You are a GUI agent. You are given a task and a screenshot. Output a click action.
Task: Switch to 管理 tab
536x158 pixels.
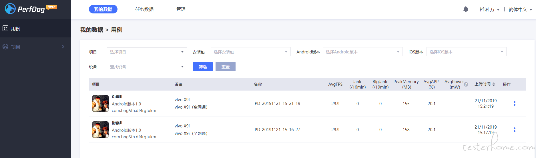pos(181,9)
